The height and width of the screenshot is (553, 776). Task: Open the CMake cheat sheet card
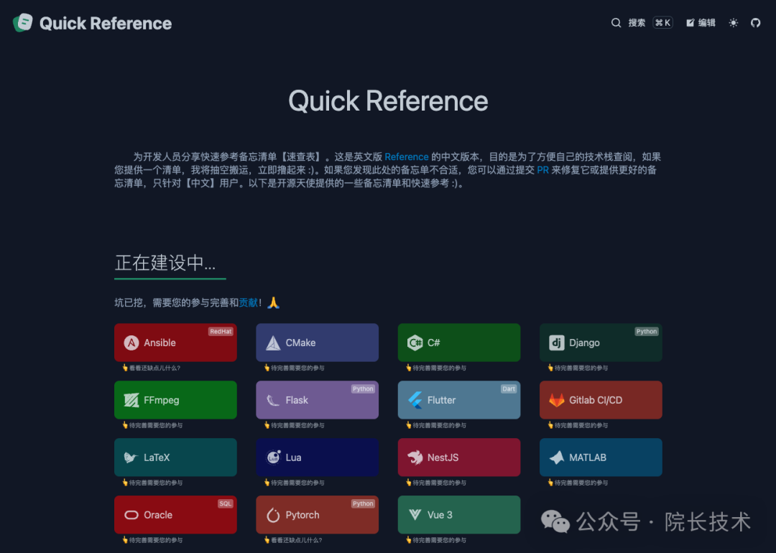click(318, 343)
